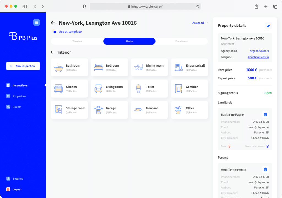The image size is (282, 198).
Task: Click the Kitchen oven icon
Action: (58, 89)
